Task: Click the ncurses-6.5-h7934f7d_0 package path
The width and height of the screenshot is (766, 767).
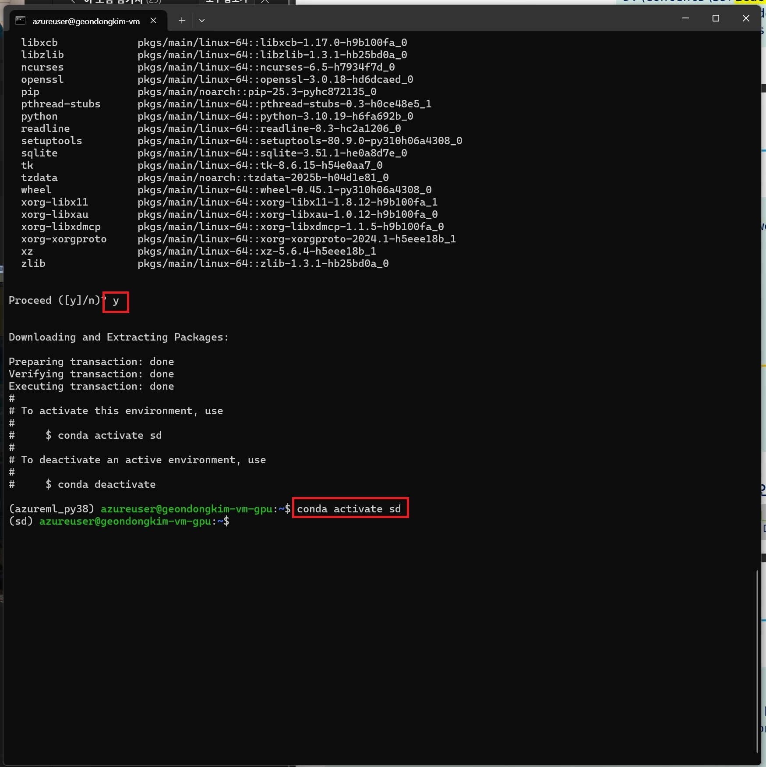Action: click(x=266, y=67)
